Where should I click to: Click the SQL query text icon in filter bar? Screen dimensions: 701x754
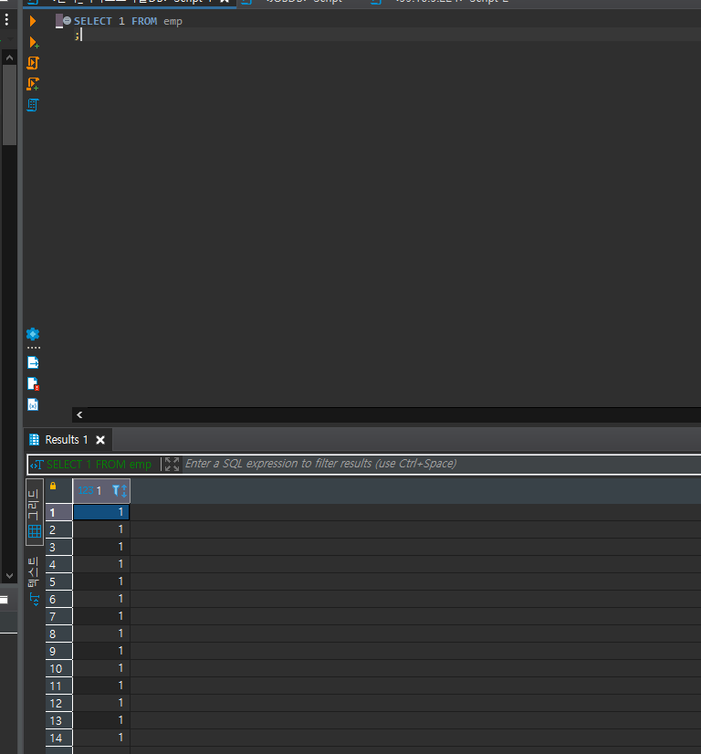pyautogui.click(x=37, y=465)
